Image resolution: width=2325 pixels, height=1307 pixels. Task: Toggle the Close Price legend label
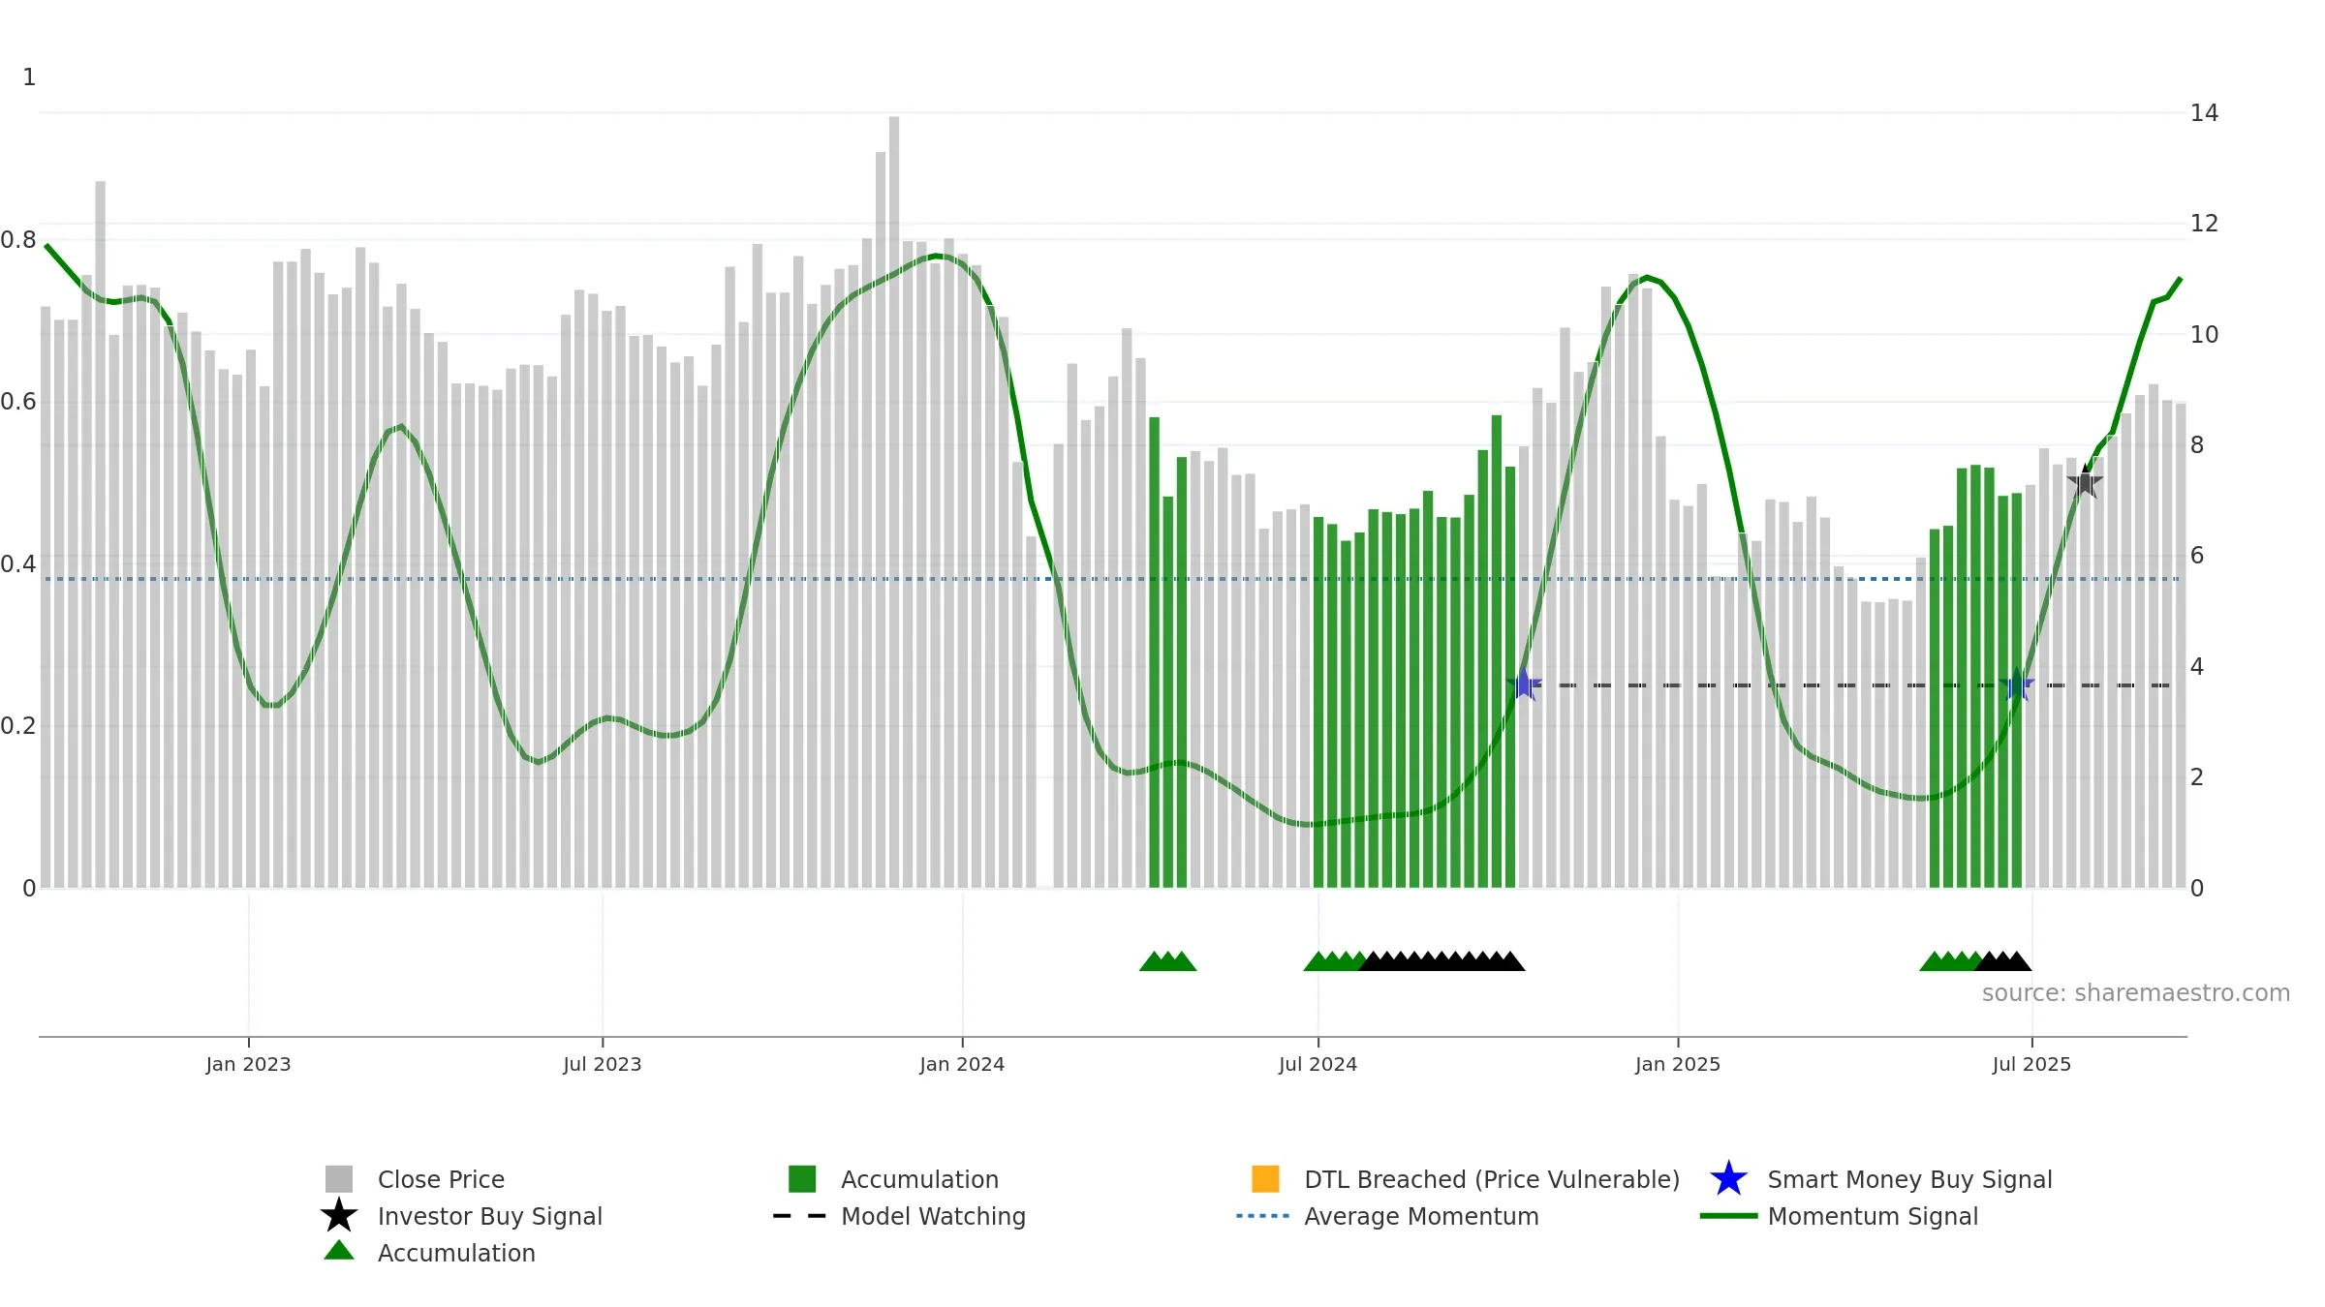[441, 1179]
